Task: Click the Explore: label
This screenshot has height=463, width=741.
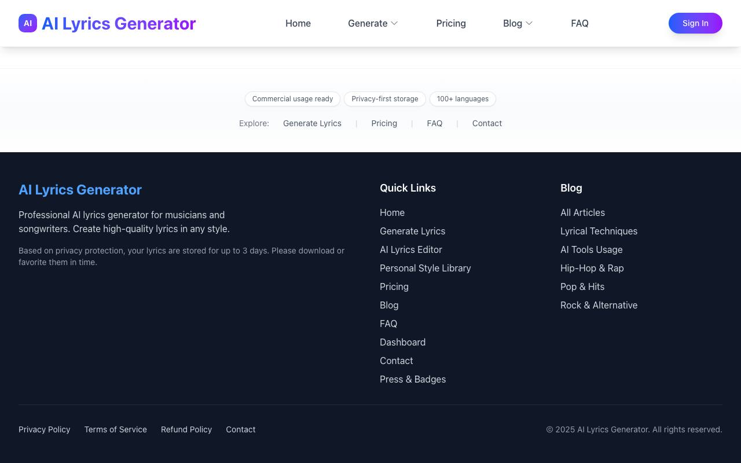Action: [254, 123]
